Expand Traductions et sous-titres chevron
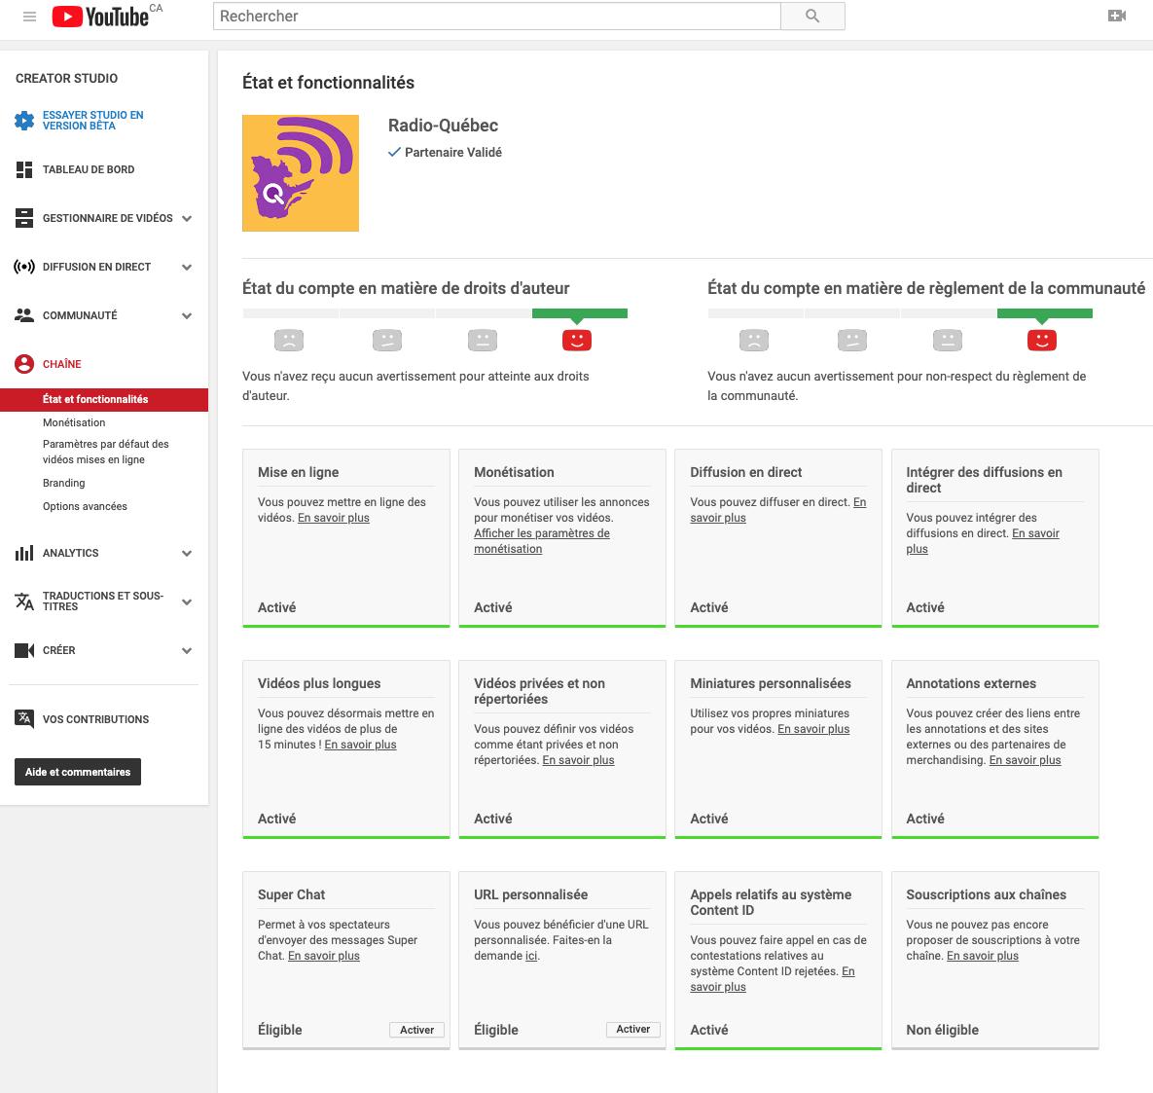Image resolution: width=1153 pixels, height=1093 pixels. pyautogui.click(x=187, y=601)
